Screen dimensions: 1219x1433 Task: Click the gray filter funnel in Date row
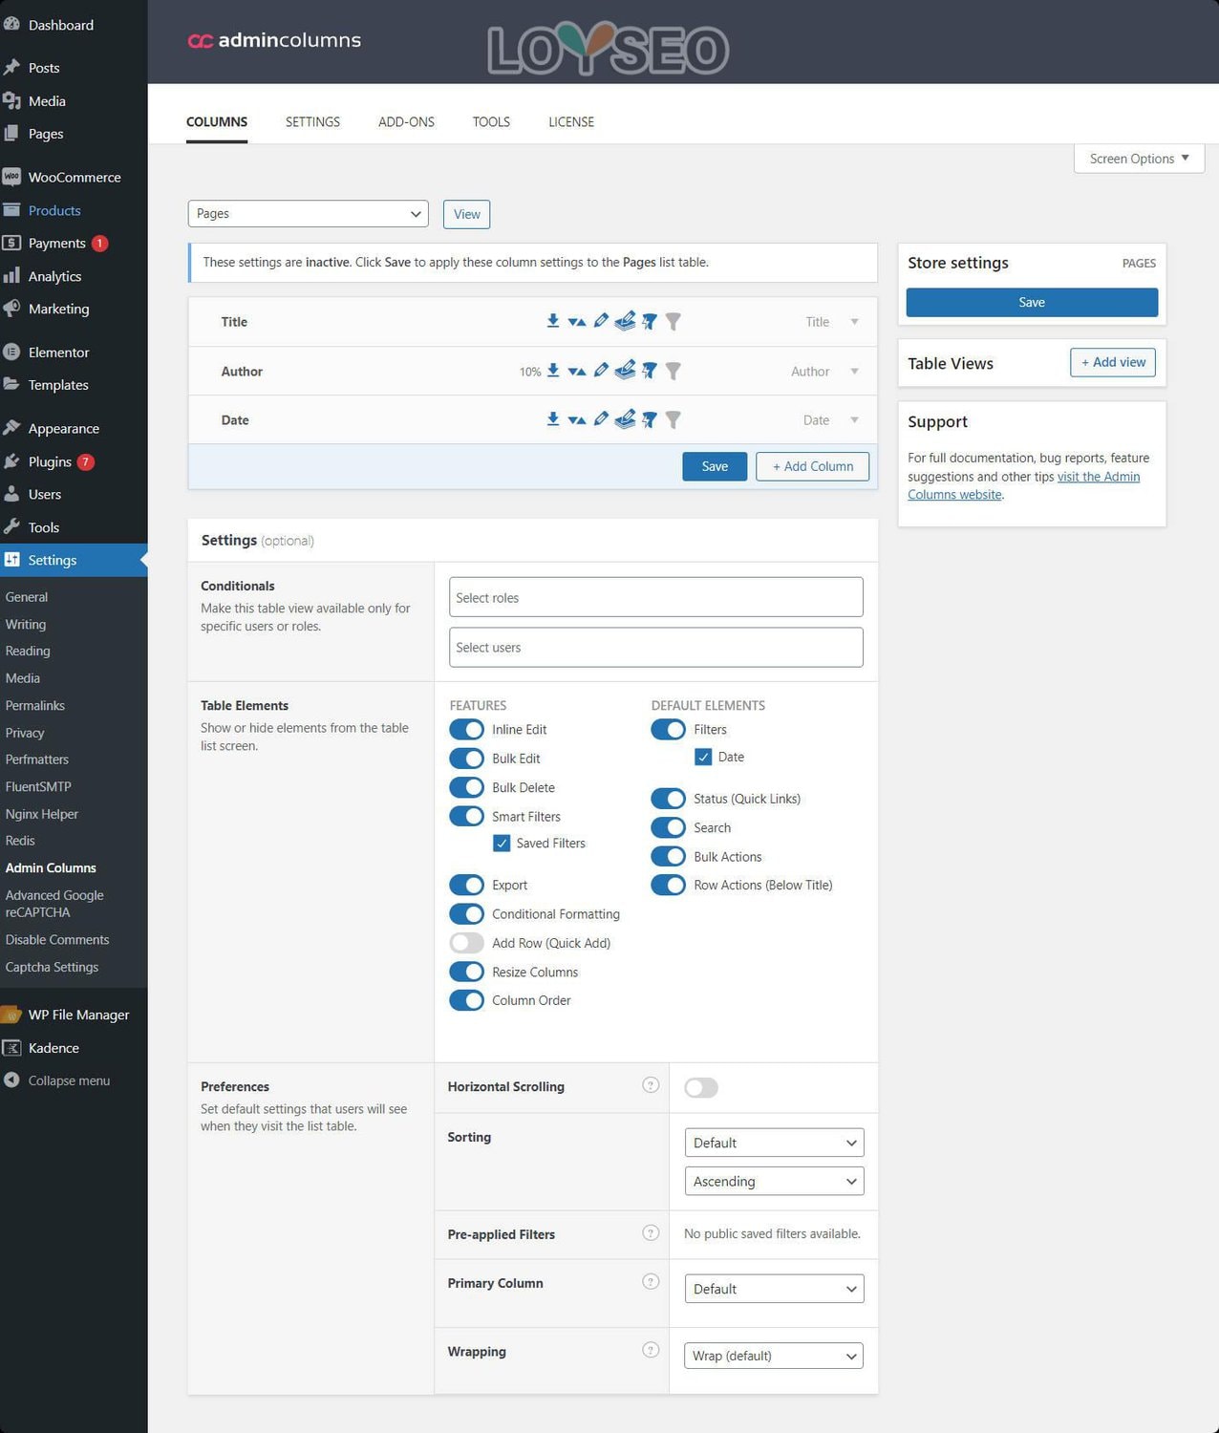(x=674, y=420)
